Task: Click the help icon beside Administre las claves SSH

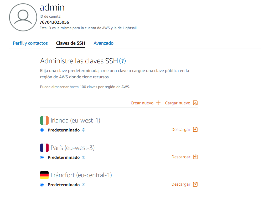Action: (122, 61)
